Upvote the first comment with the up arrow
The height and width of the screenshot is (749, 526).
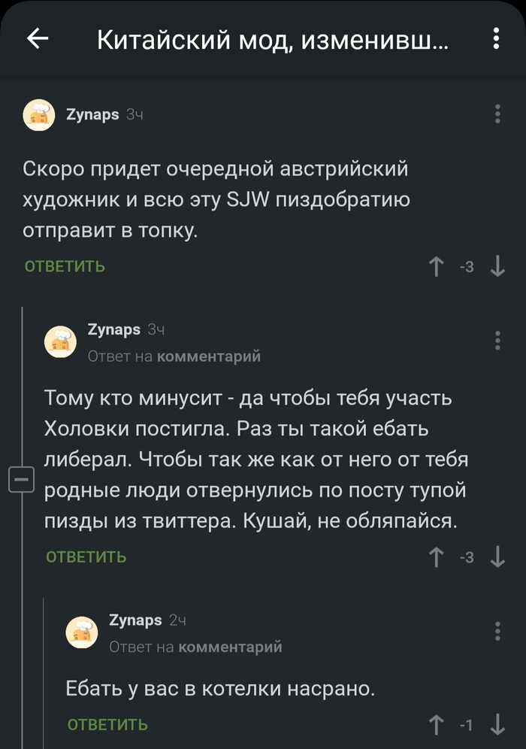click(x=437, y=265)
